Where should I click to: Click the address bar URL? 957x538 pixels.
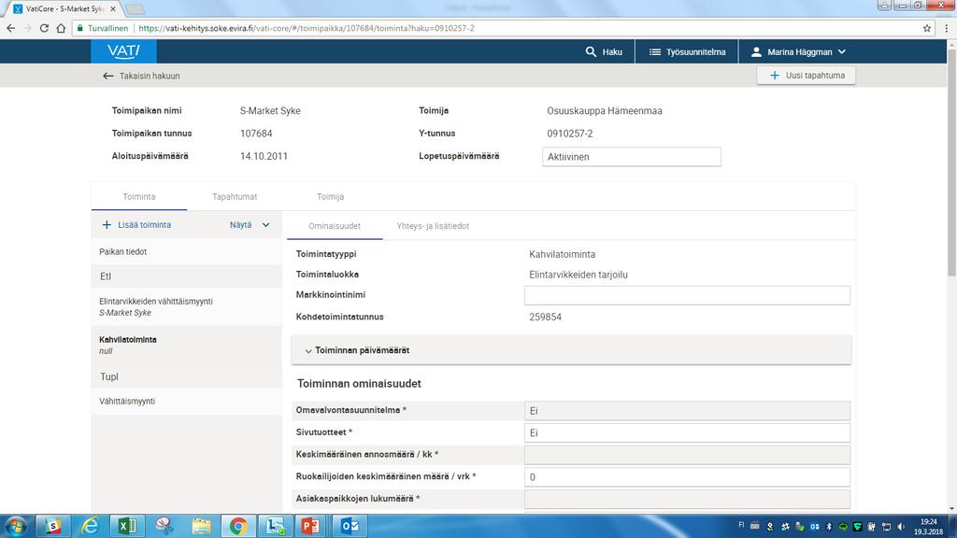click(306, 28)
